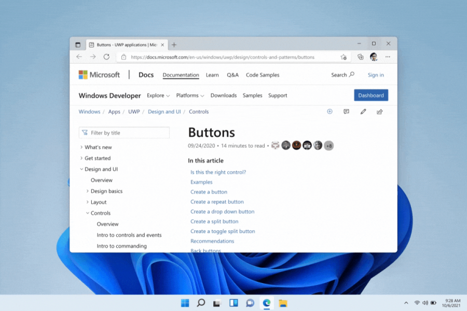The image size is (467, 311).
Task: Open the Chat icon on the taskbar
Action: click(x=251, y=303)
